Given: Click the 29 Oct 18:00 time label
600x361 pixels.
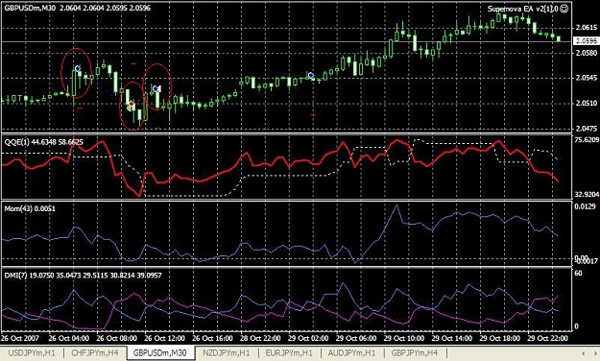Looking at the screenshot, I should [500, 338].
